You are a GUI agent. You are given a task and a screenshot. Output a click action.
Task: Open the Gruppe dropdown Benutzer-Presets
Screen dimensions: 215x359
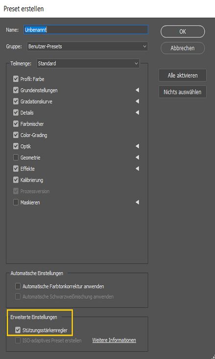[87, 47]
